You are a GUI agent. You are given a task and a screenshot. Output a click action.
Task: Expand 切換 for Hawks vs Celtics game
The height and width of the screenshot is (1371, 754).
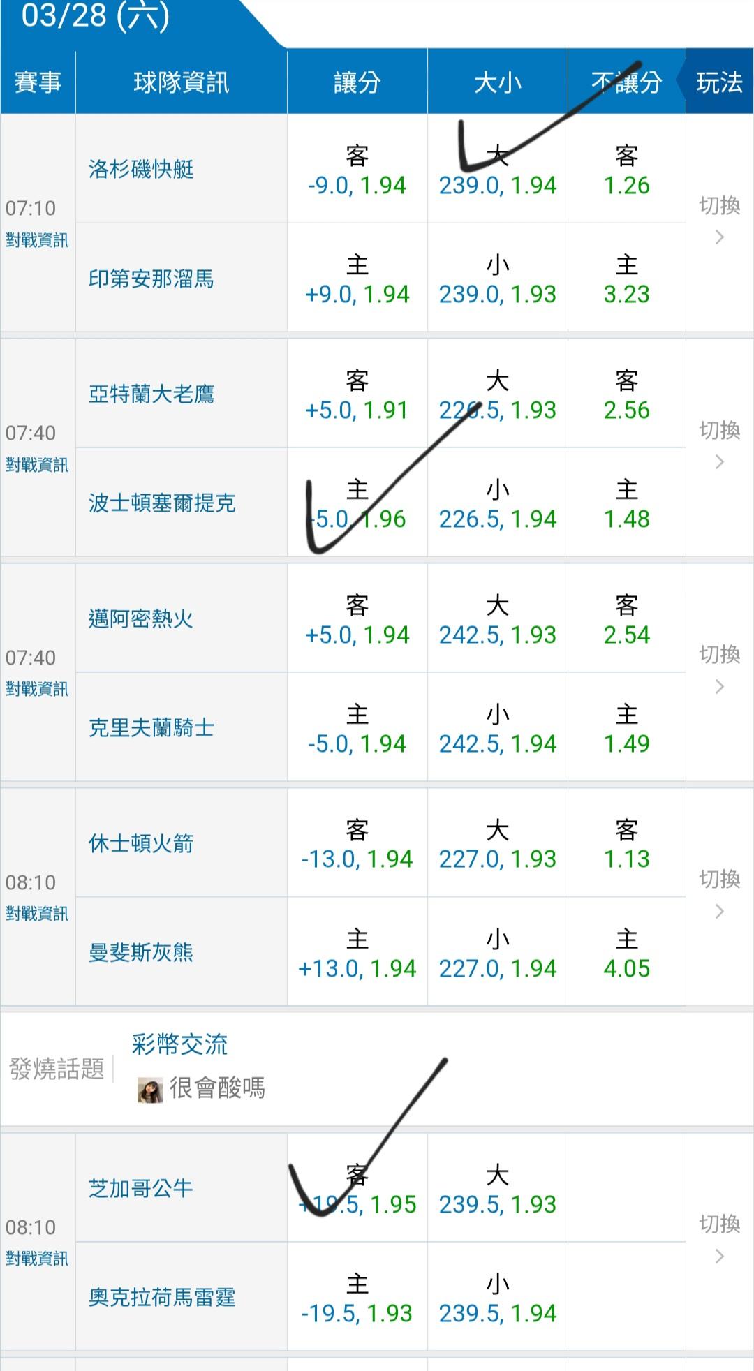(719, 445)
